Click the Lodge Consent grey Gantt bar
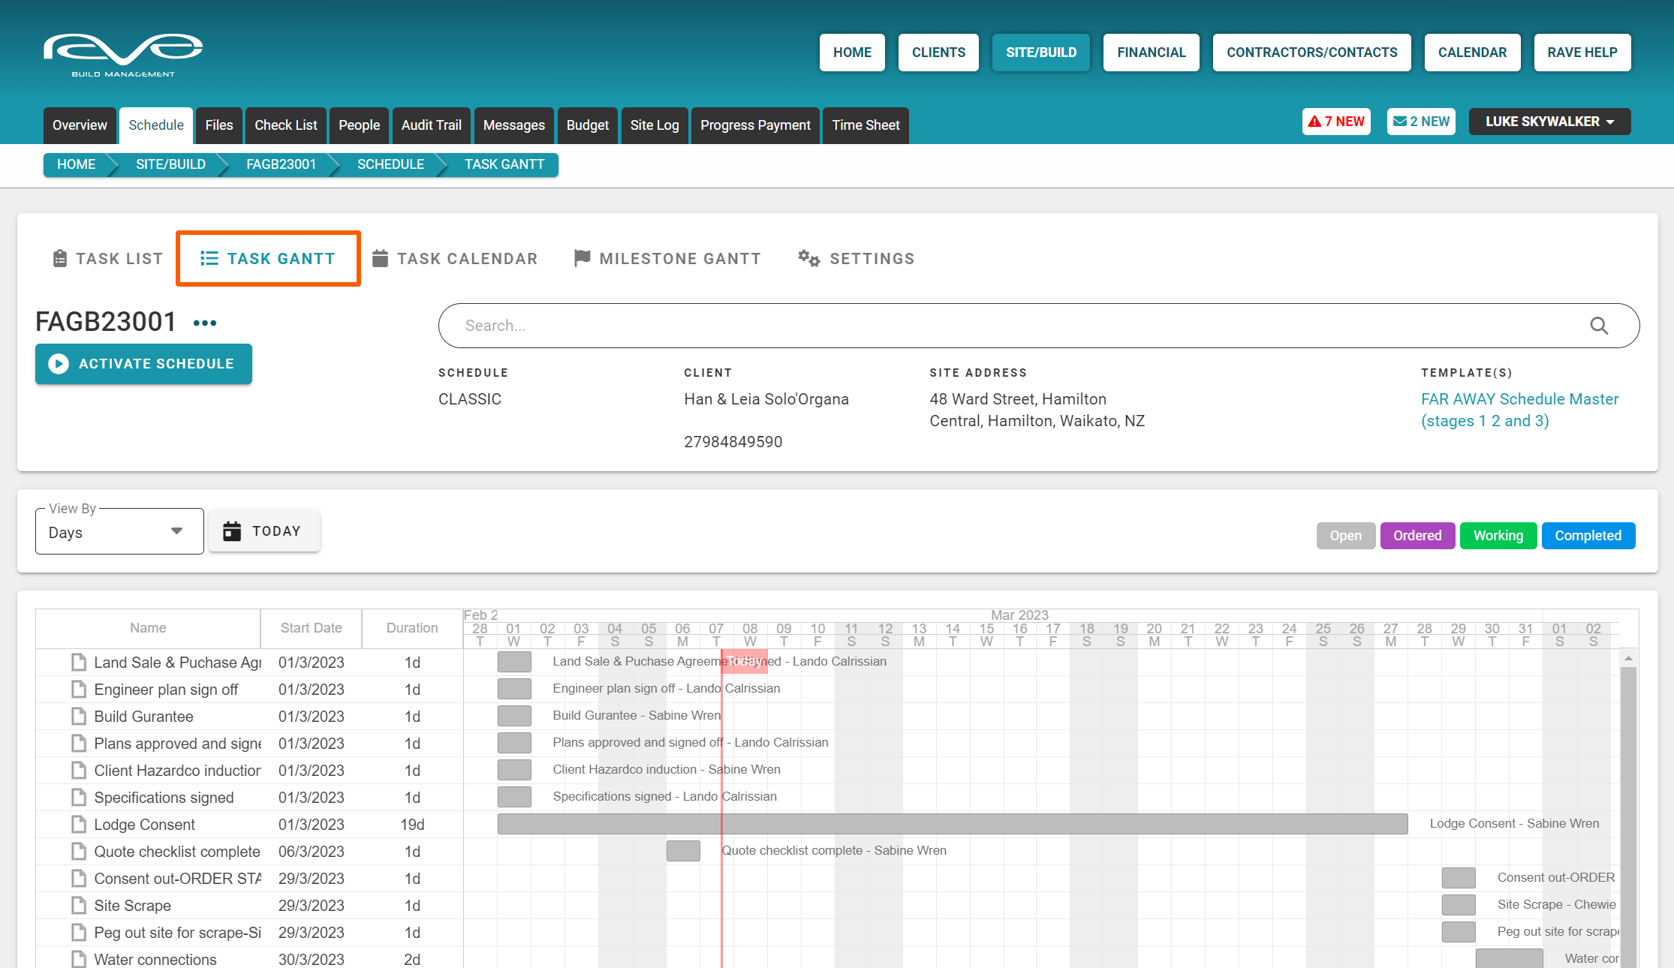 pyautogui.click(x=952, y=824)
